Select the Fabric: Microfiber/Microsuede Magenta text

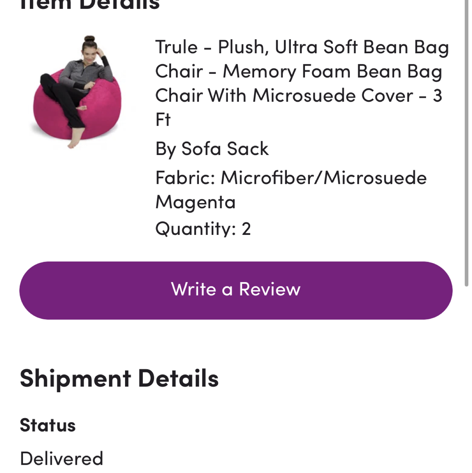pyautogui.click(x=291, y=190)
